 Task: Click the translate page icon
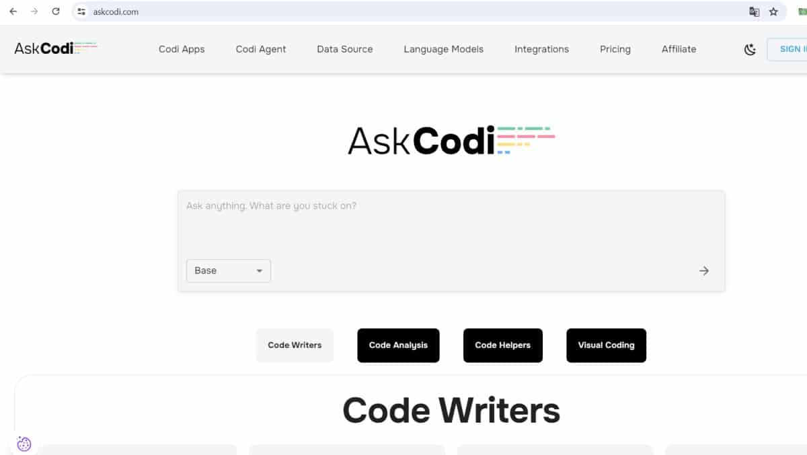[x=755, y=11]
